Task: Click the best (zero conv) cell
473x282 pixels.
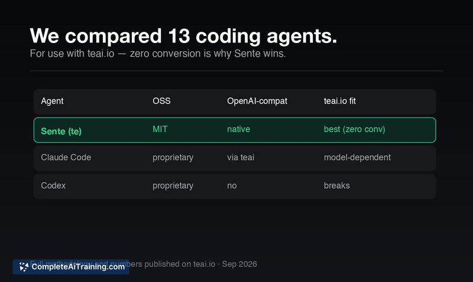Action: [354, 129]
